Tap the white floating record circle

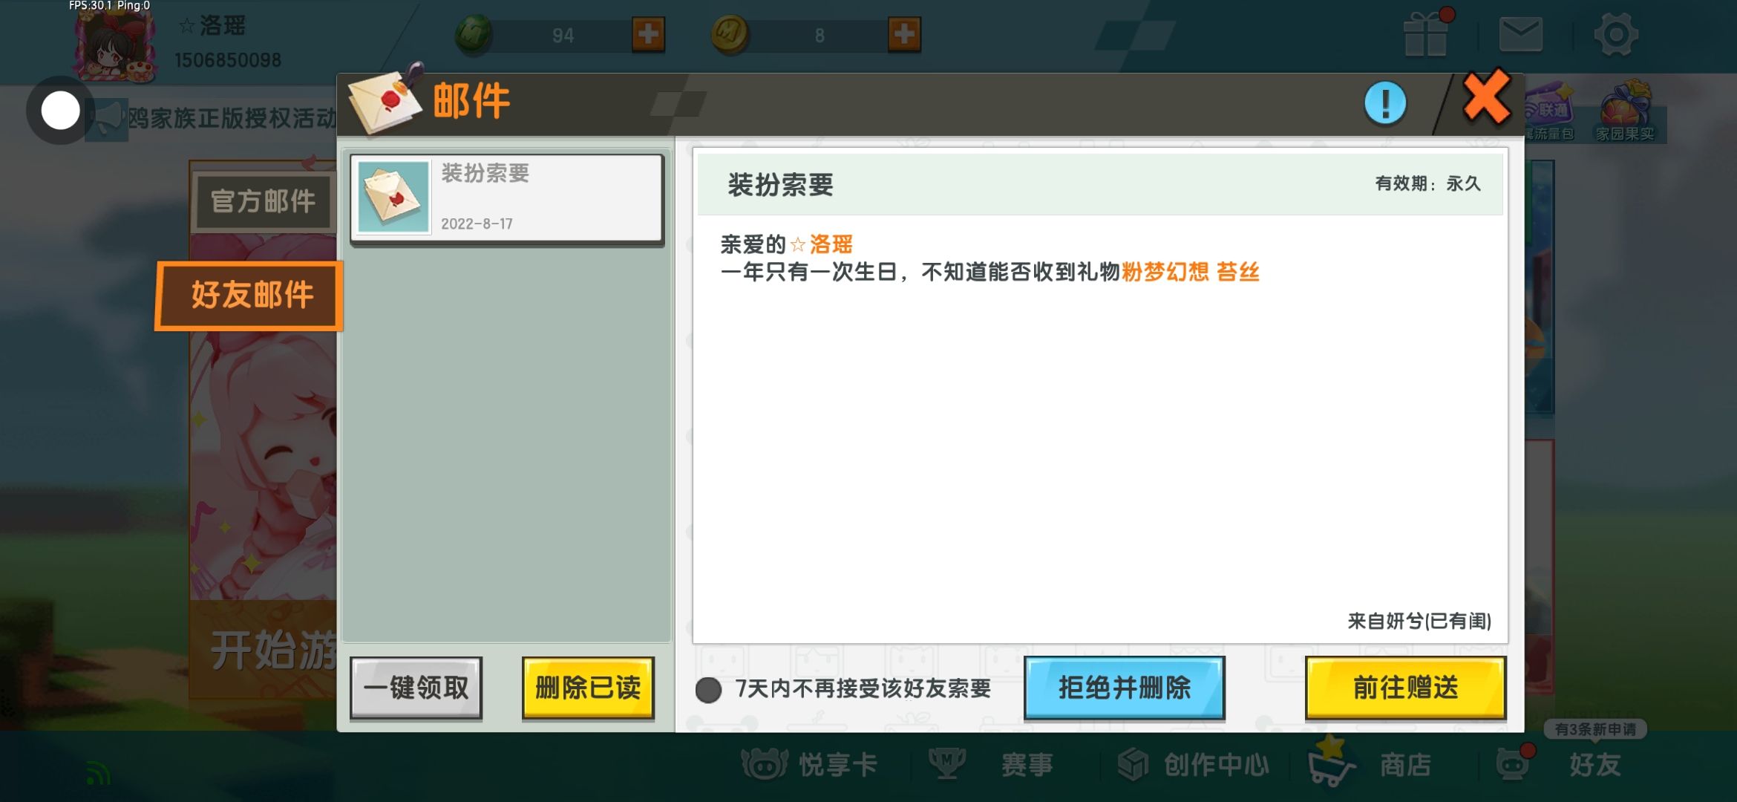(60, 111)
